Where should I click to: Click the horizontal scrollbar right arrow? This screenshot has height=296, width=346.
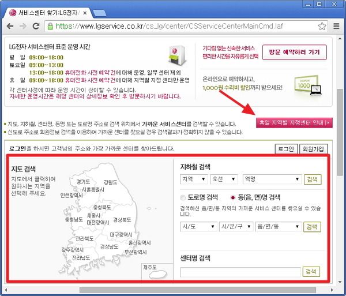[x=332, y=290]
